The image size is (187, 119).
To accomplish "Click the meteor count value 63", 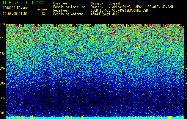I will point(43,14).
